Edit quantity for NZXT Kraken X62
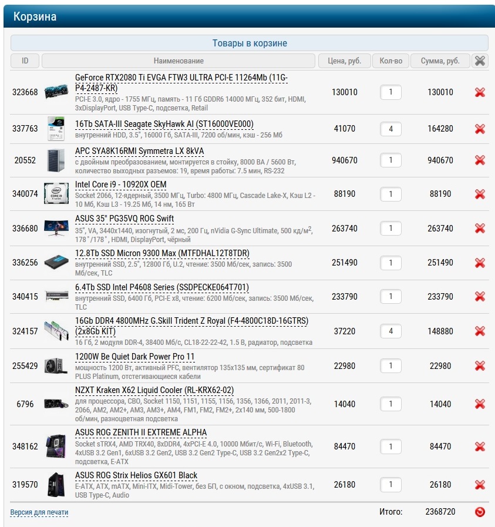 [390, 404]
